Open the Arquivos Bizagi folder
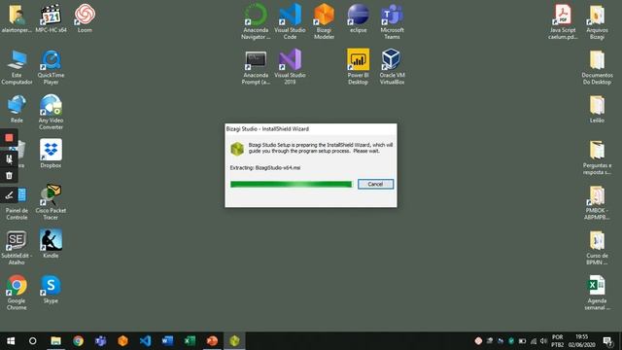The width and height of the screenshot is (622, 350). (597, 21)
